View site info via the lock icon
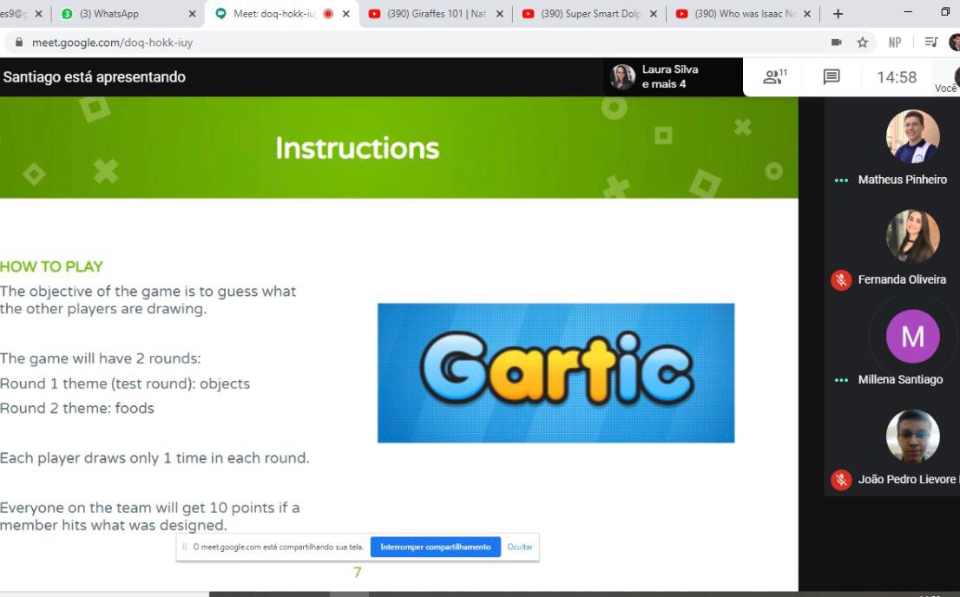 [19, 43]
